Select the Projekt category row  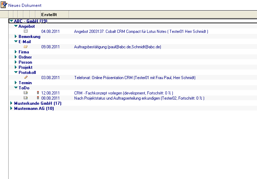25,67
